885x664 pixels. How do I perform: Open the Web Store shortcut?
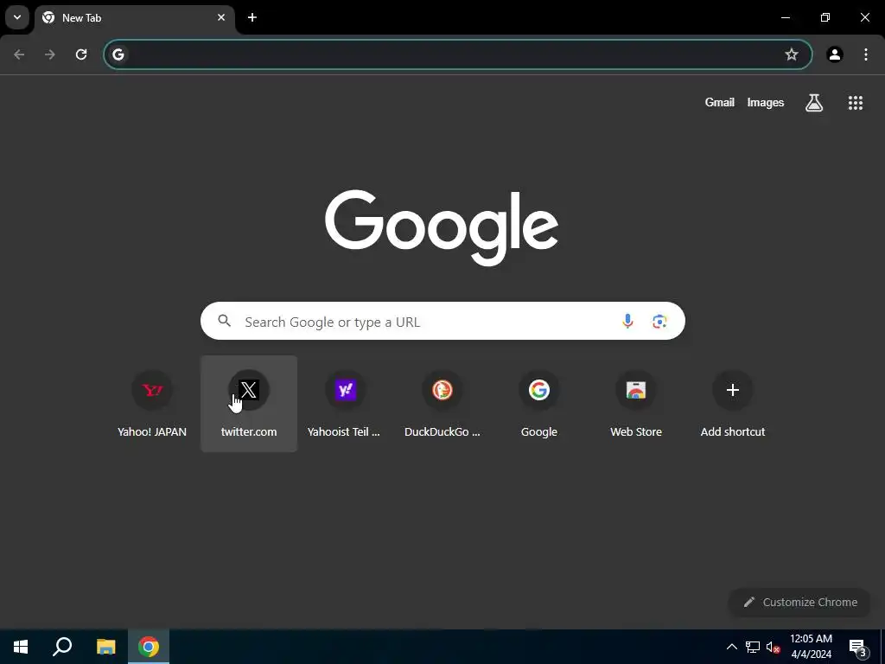[x=636, y=403]
